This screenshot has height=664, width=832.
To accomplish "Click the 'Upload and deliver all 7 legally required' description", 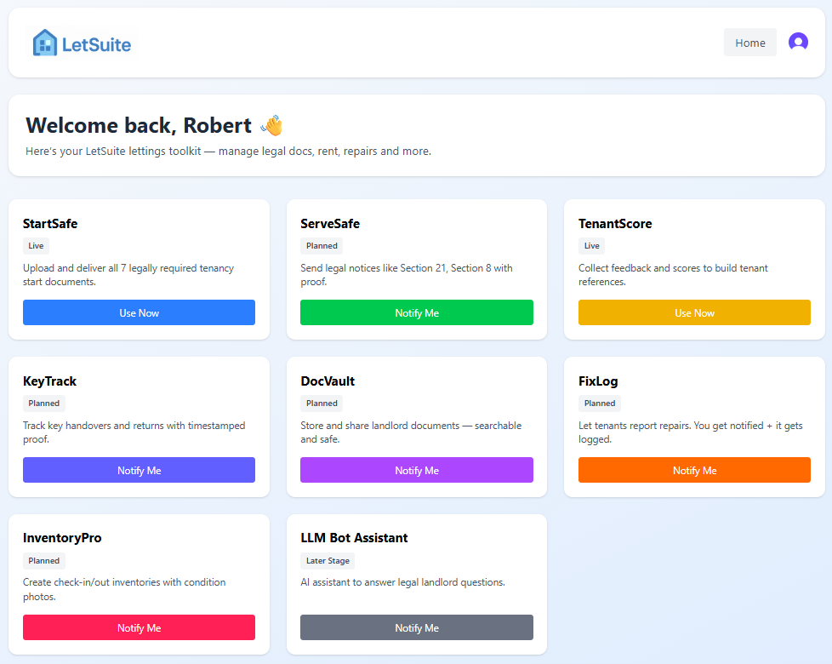I will click(x=128, y=275).
